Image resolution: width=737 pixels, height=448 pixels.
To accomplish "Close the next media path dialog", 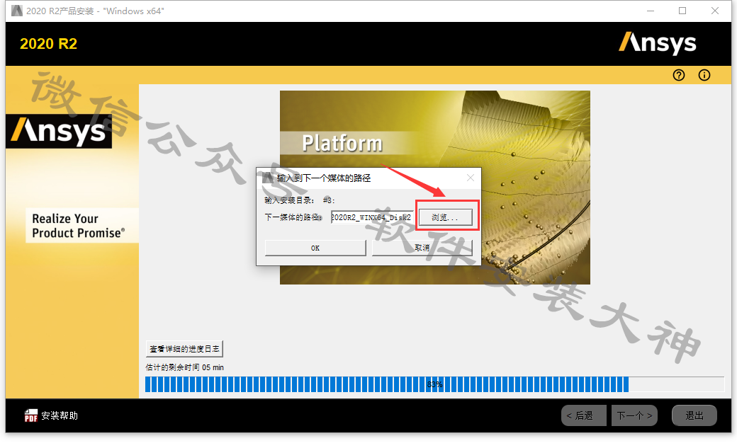I will [x=470, y=178].
